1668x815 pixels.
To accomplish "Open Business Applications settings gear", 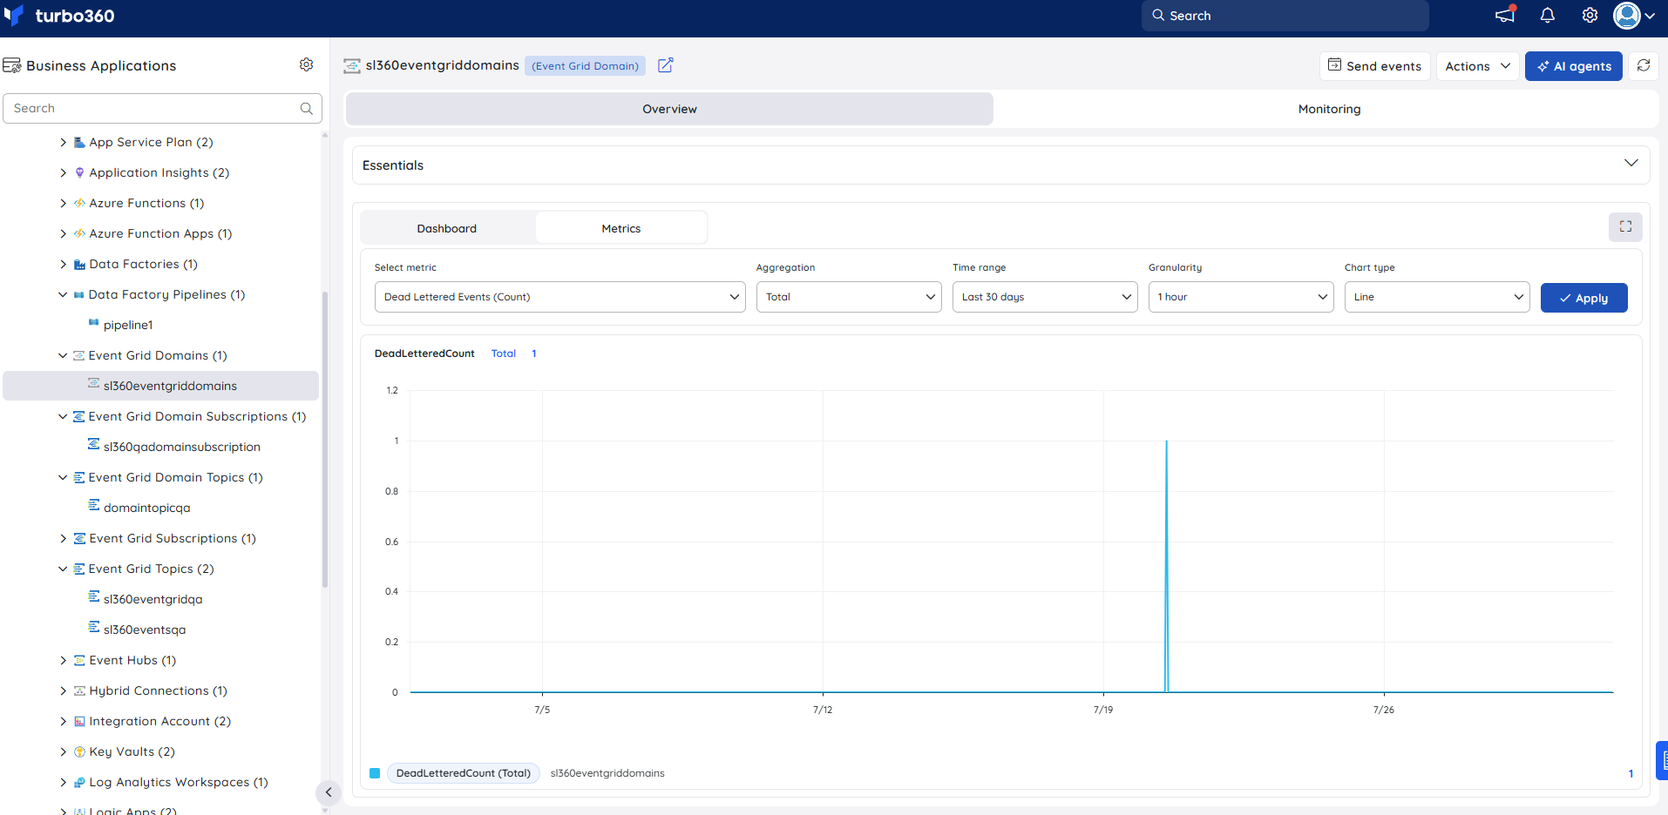I will [x=306, y=64].
